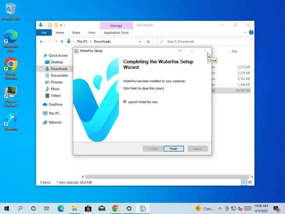The image size is (285, 214).
Task: Click the New folder quick access icon
Action: (x=56, y=25)
